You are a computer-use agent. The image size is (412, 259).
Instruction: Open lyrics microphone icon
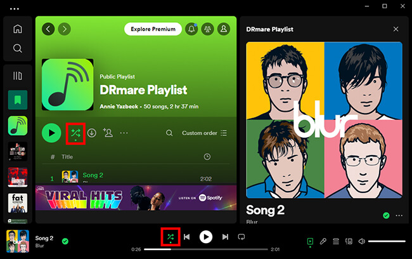coord(323,241)
